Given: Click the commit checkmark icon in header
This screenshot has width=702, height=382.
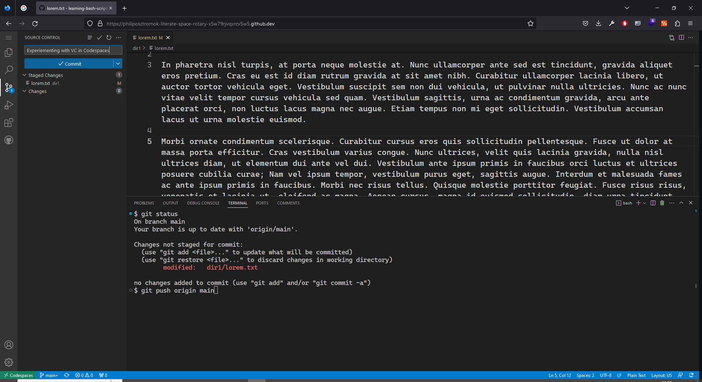Looking at the screenshot, I should tap(99, 38).
